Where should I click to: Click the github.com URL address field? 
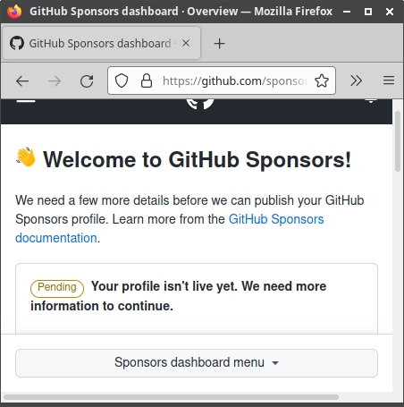click(x=235, y=81)
